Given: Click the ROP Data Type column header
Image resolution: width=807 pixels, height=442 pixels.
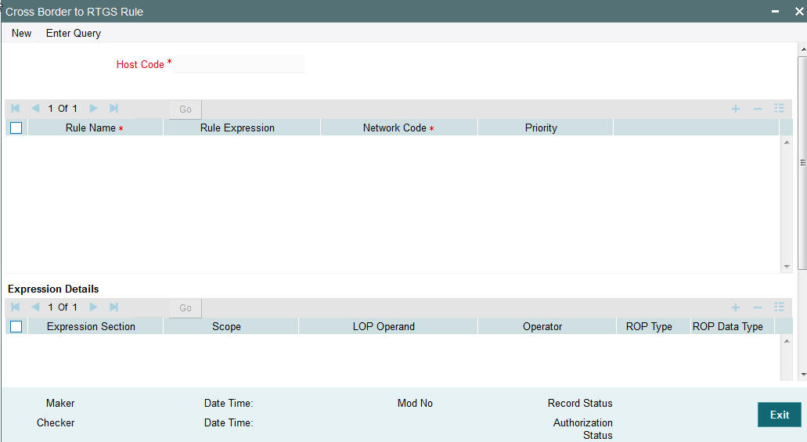Looking at the screenshot, I should [x=732, y=326].
